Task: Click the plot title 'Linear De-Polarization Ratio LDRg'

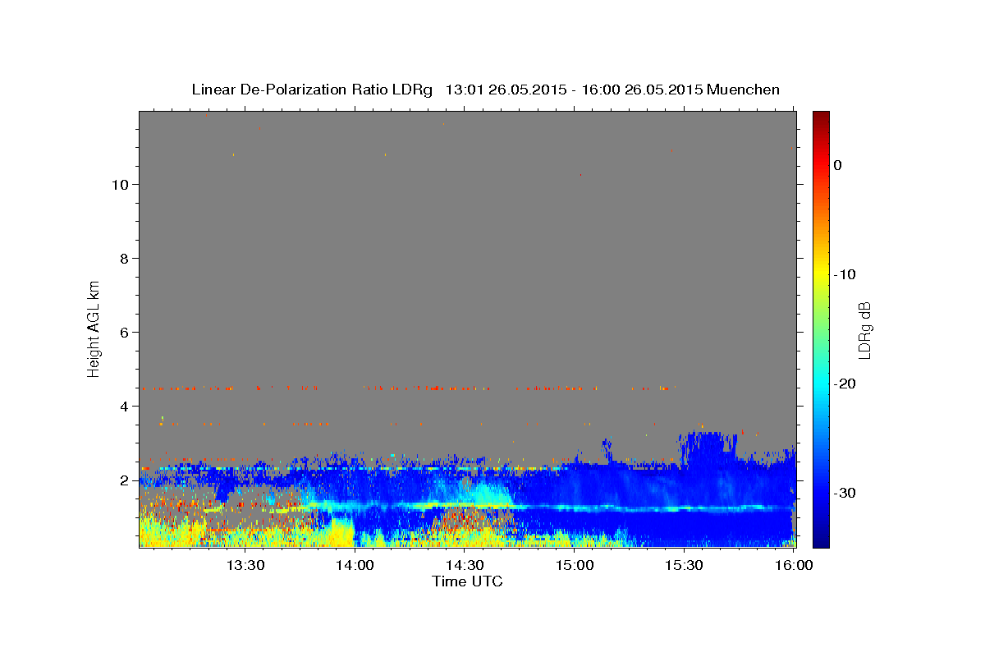Action: click(x=311, y=90)
